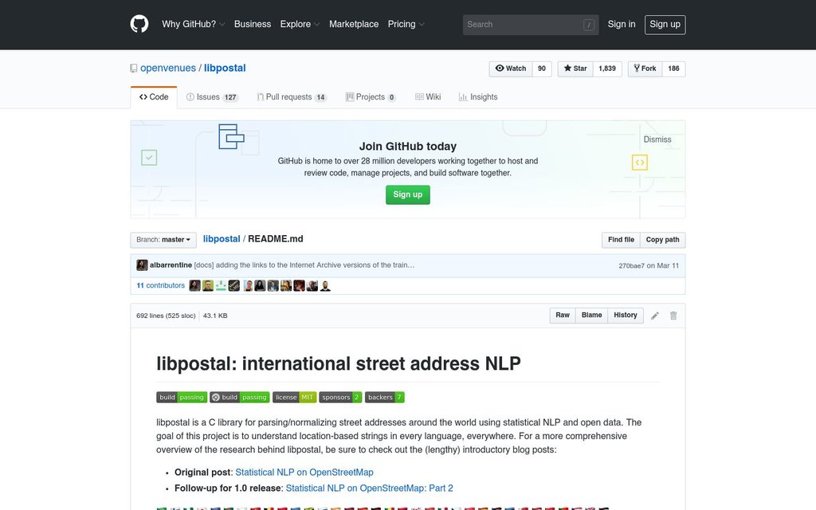816x510 pixels.
Task: Dismiss the Join GitHub today banner
Action: click(657, 139)
